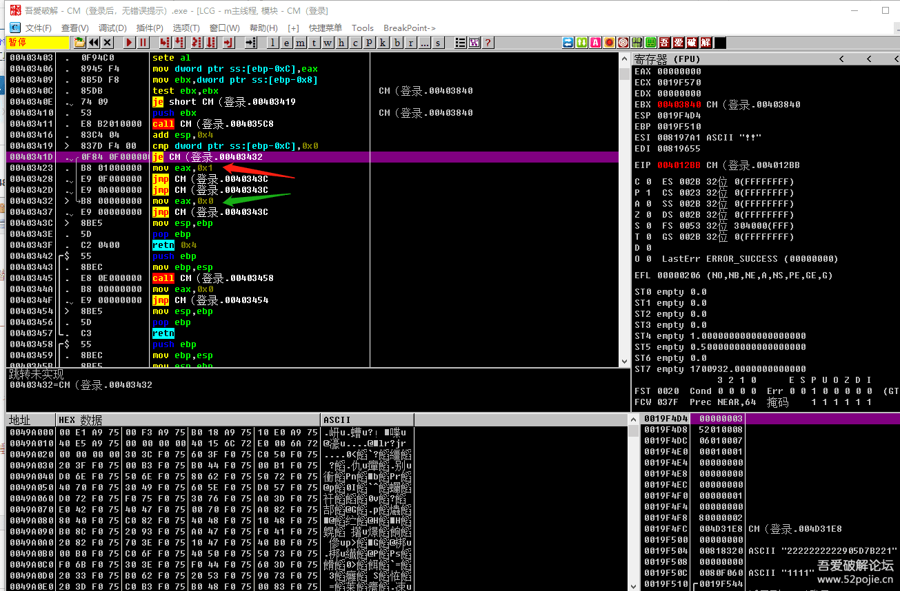The width and height of the screenshot is (900, 591).
Task: Show breakpoints window with 'b' button
Action: [x=397, y=43]
